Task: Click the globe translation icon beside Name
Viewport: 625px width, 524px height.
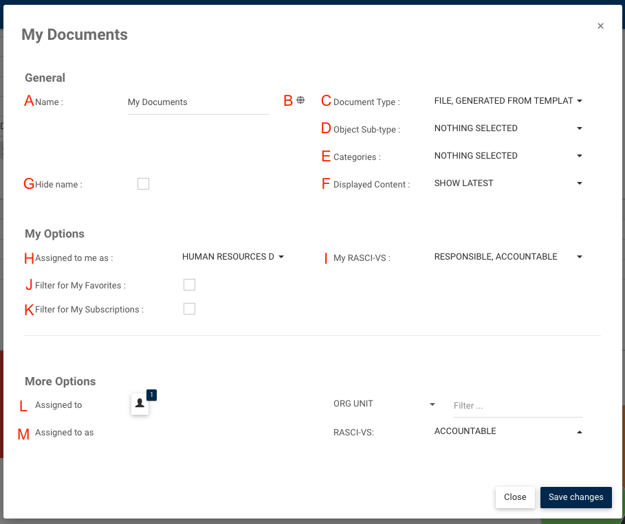Action: [300, 100]
